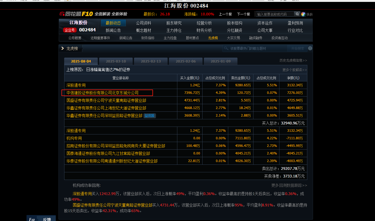
Task: Click the 换肤 skin label
Action: click(309, 14)
